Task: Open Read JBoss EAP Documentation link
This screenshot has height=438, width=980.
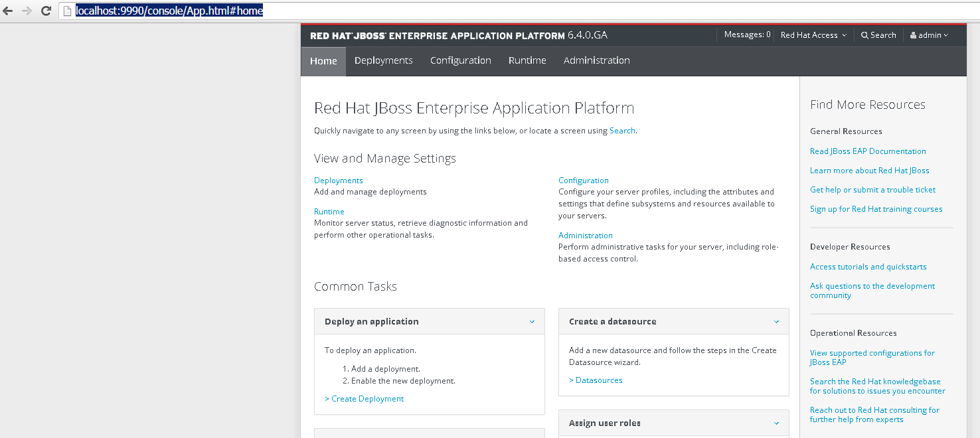Action: [868, 151]
